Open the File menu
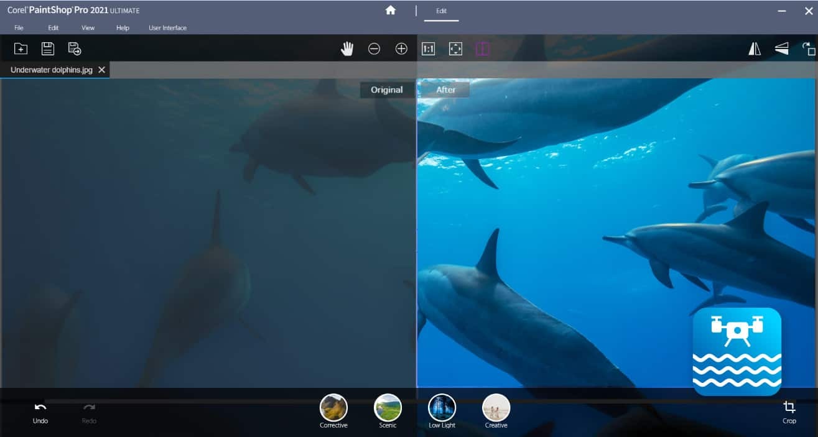Image resolution: width=818 pixels, height=437 pixels. point(19,28)
